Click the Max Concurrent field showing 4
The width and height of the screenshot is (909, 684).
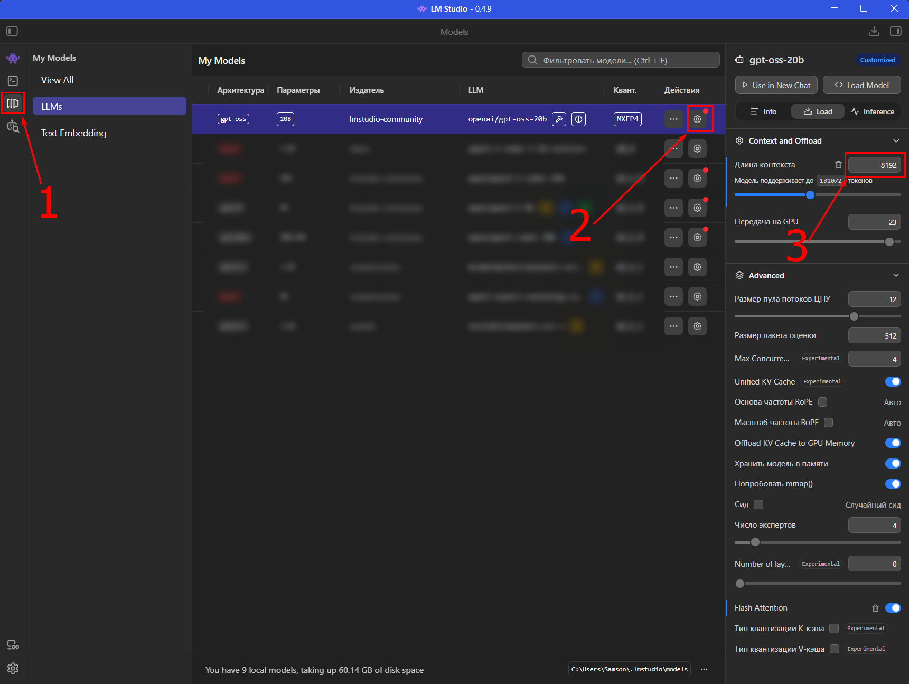click(875, 359)
